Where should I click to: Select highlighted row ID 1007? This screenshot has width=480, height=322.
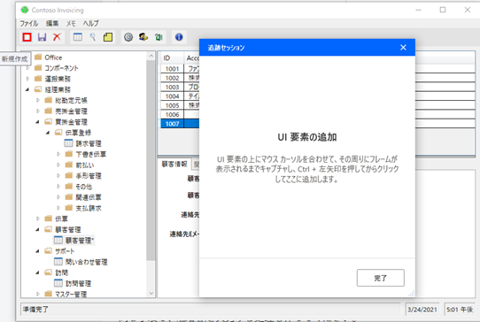click(x=172, y=124)
